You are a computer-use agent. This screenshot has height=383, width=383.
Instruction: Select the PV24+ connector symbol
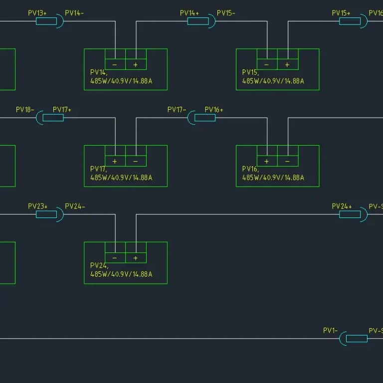(350, 214)
